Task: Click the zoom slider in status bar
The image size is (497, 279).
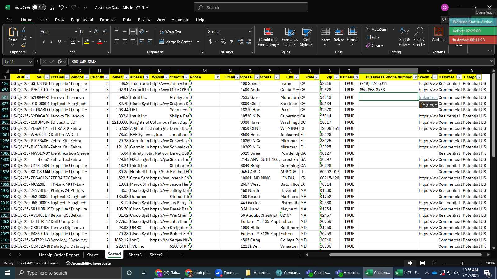Action: [462, 263]
